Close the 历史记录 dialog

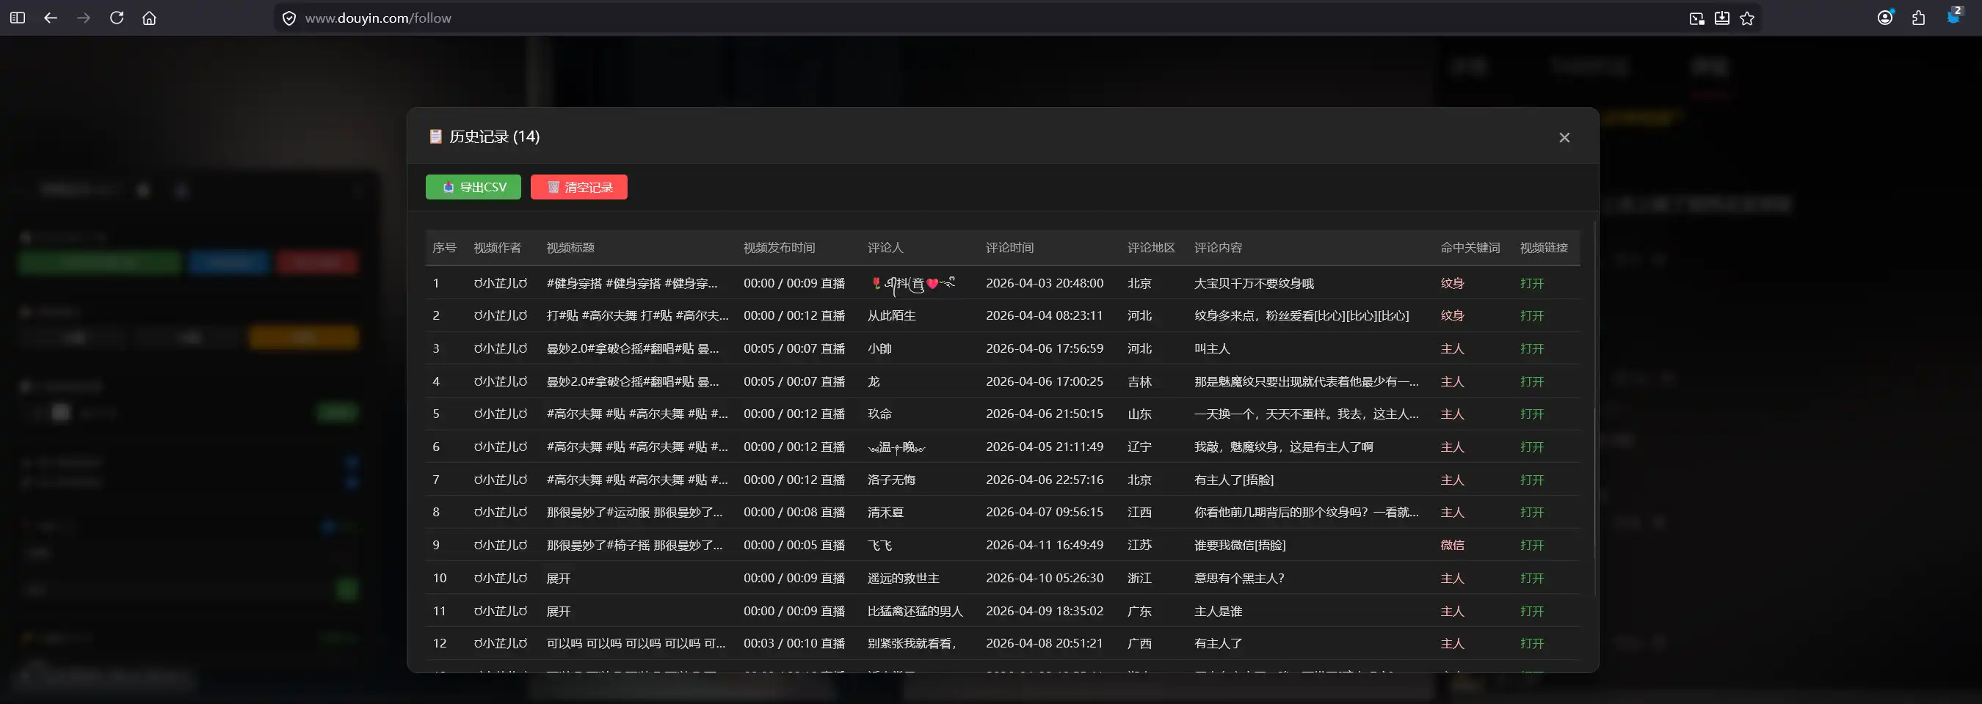click(1564, 138)
